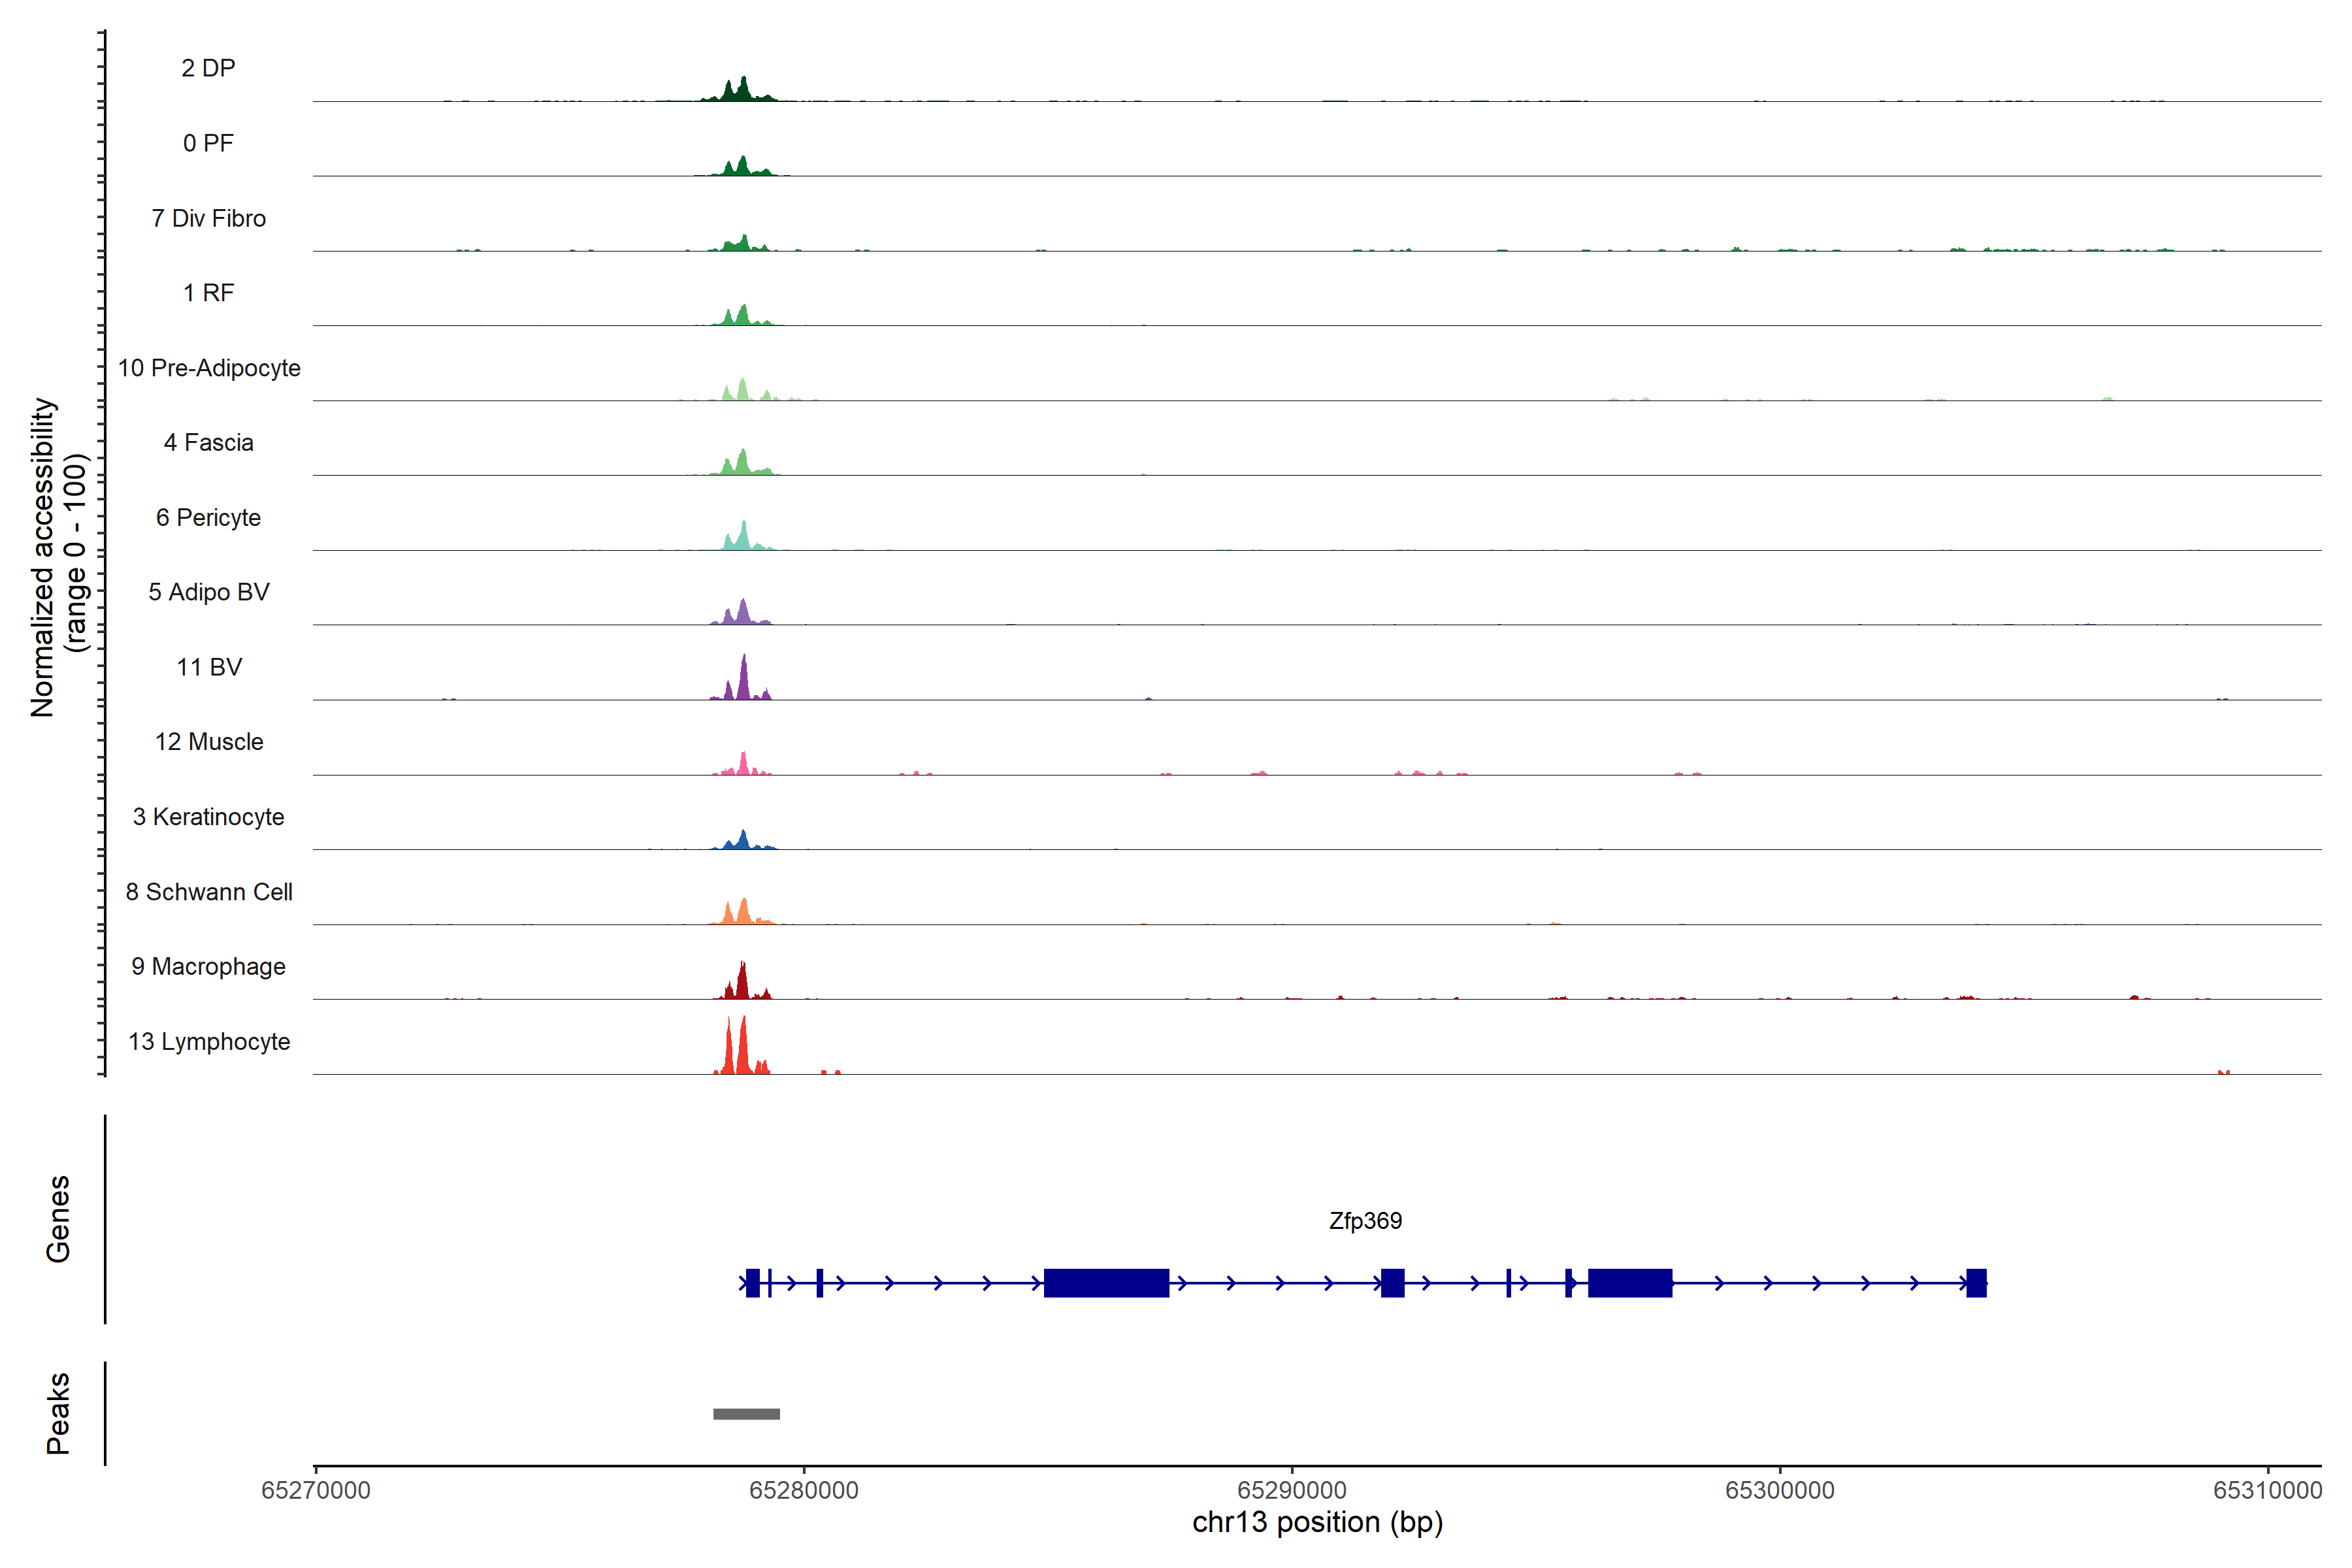Click the 65310000 axis tick label
The height and width of the screenshot is (1568, 2352).
pos(2267,1490)
